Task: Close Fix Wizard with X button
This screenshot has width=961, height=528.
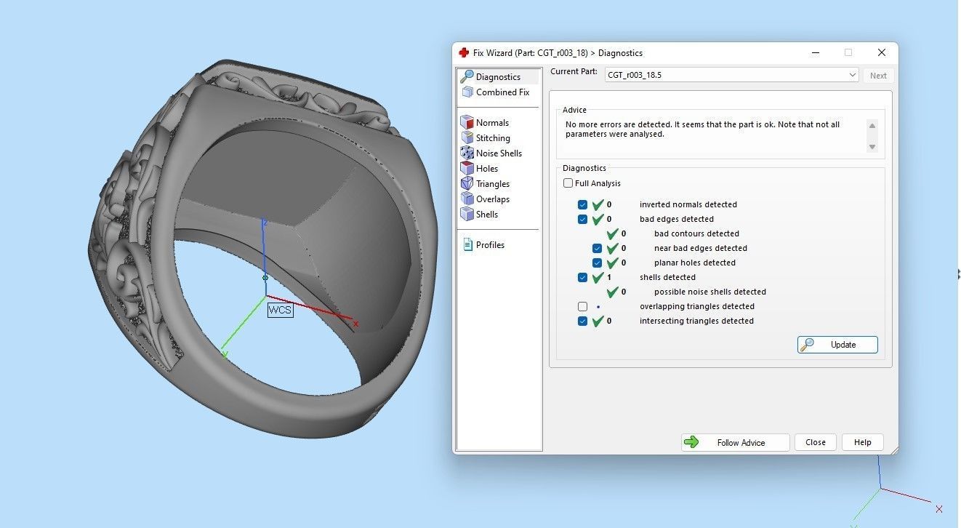Action: (x=881, y=52)
